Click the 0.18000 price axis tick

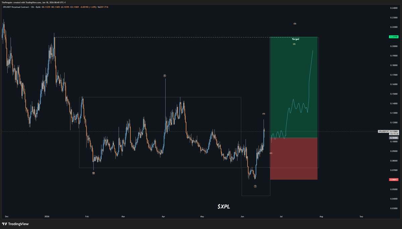[x=394, y=65]
